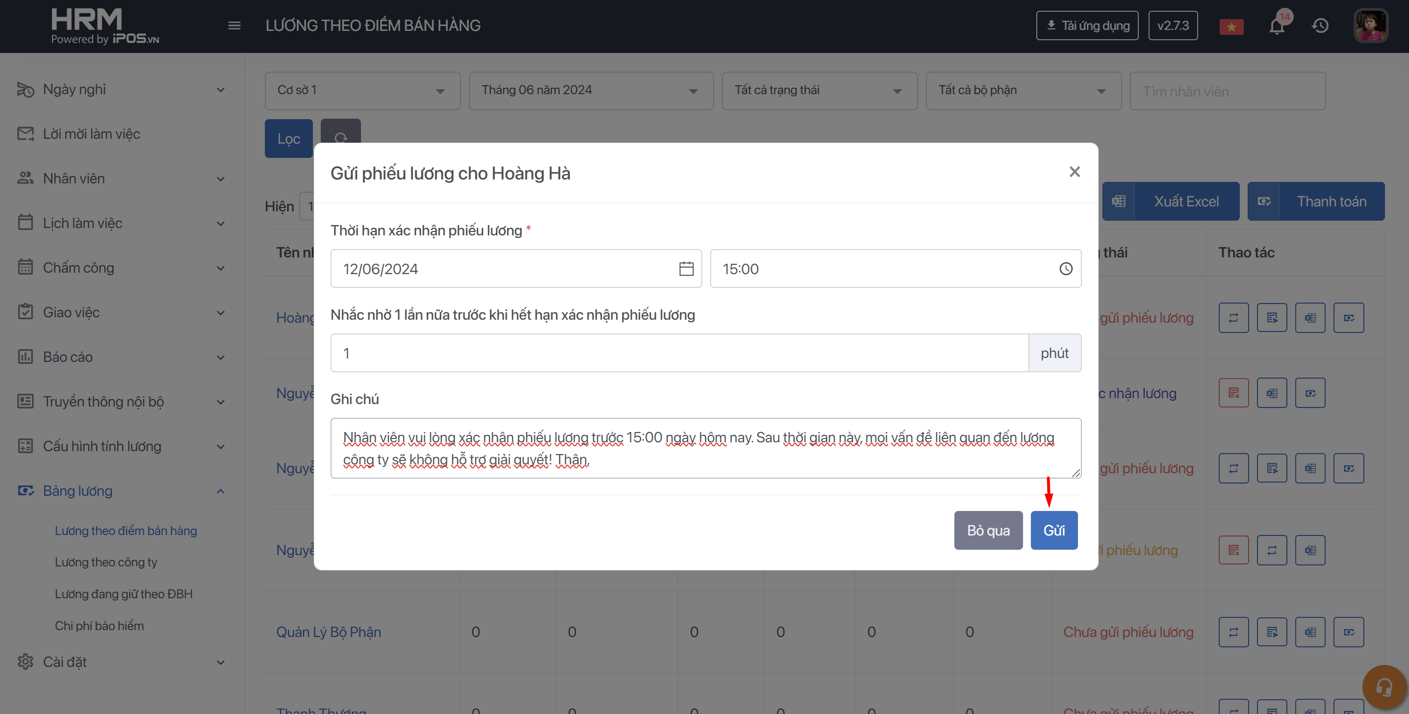Click the Ghi chú note textarea
The height and width of the screenshot is (714, 1409).
[x=705, y=448]
